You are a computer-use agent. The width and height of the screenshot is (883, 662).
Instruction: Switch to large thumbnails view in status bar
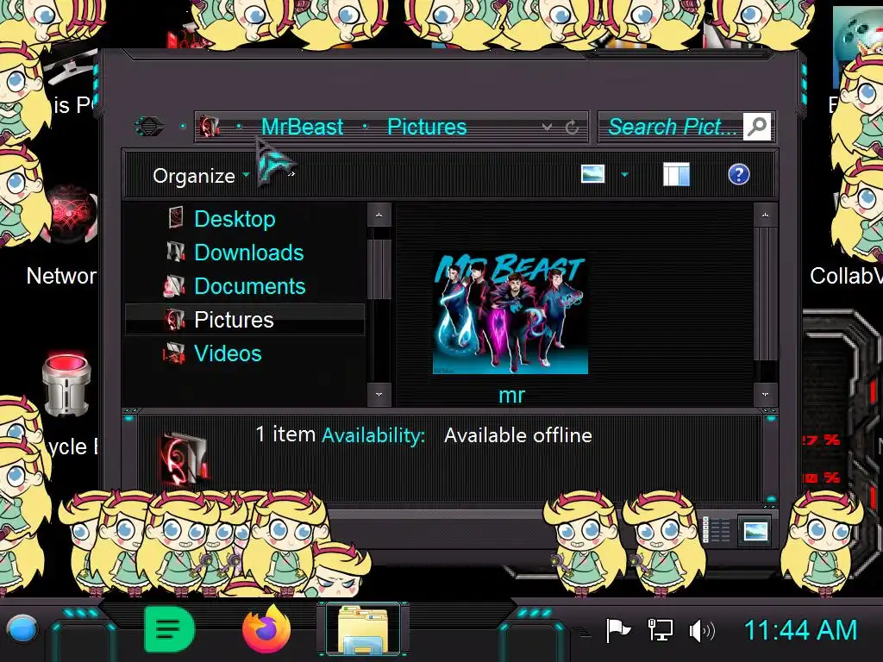[x=755, y=531]
